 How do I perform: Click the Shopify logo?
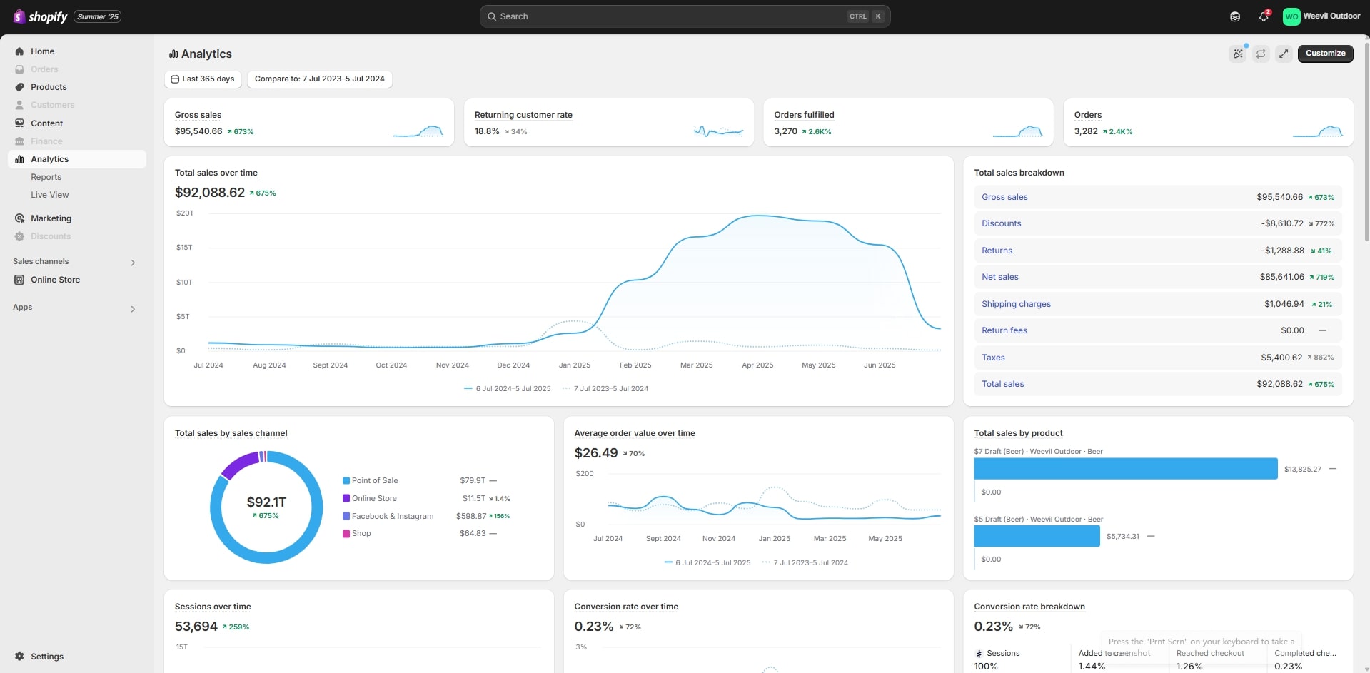click(40, 16)
